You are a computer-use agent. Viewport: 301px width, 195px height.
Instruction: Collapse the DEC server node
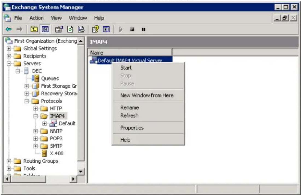pyautogui.click(x=18, y=71)
